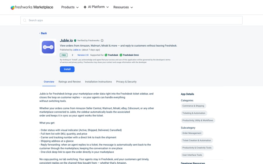Go back using the Back link
The width and height of the screenshot is (263, 164).
tap(44, 33)
